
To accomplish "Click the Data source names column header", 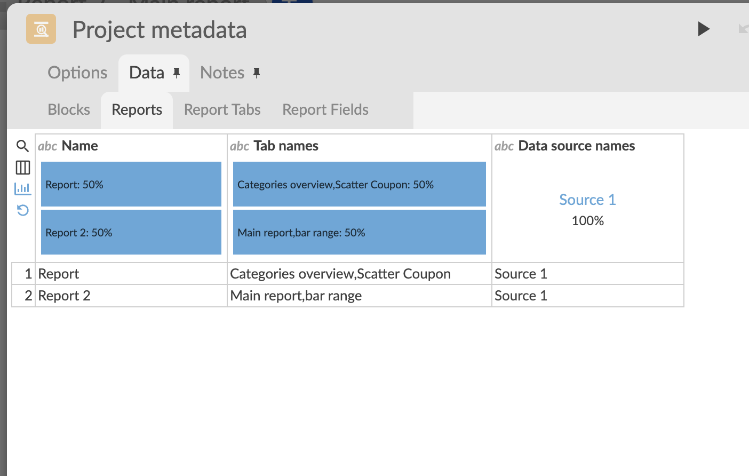I will coord(577,146).
